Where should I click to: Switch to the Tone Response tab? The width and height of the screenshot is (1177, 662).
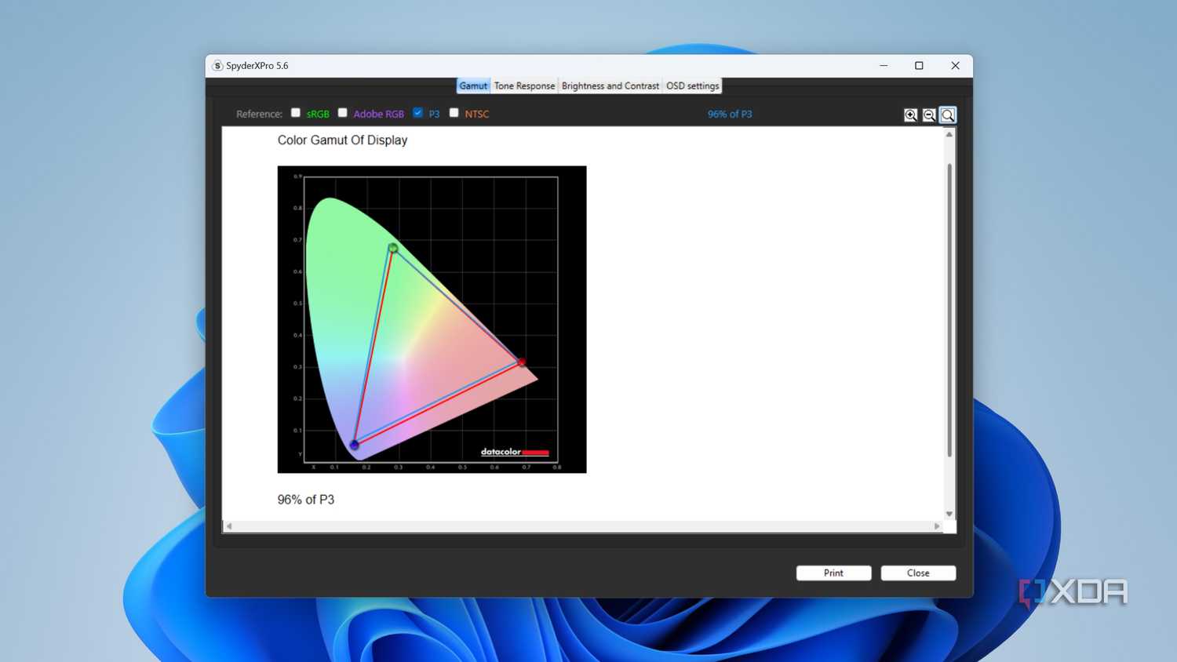(x=524, y=86)
